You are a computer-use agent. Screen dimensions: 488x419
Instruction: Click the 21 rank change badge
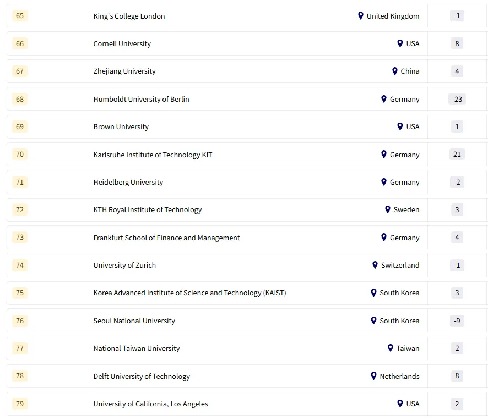pyautogui.click(x=457, y=155)
